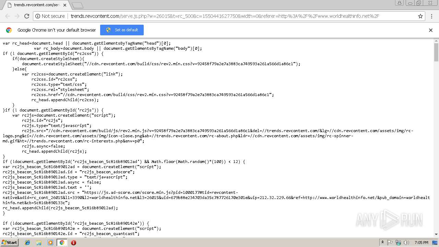Image resolution: width=439 pixels, height=247 pixels.
Task: Click the line 'rc2js.async=false;'
Action: [x=44, y=146]
